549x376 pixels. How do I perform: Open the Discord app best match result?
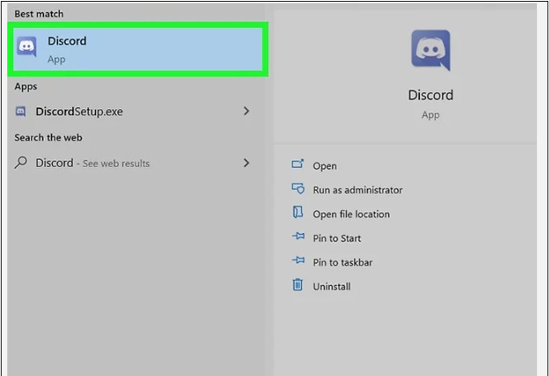point(138,50)
